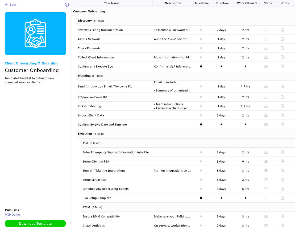The width and height of the screenshot is (295, 230).
Task: Open Notes for Import Client Data
Action: [282, 115]
